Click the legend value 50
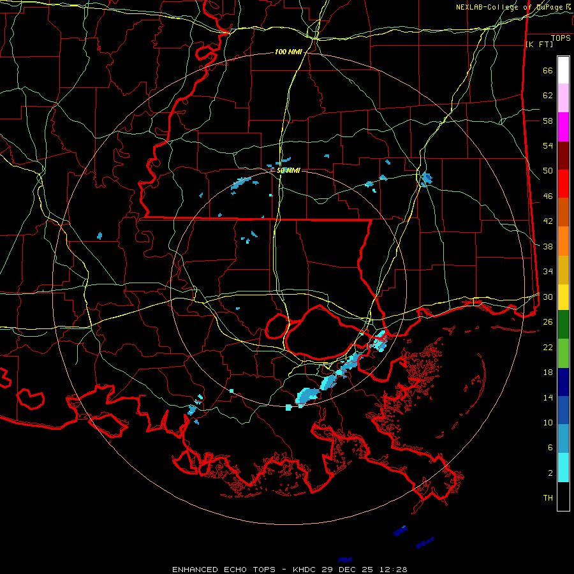 tap(548, 171)
